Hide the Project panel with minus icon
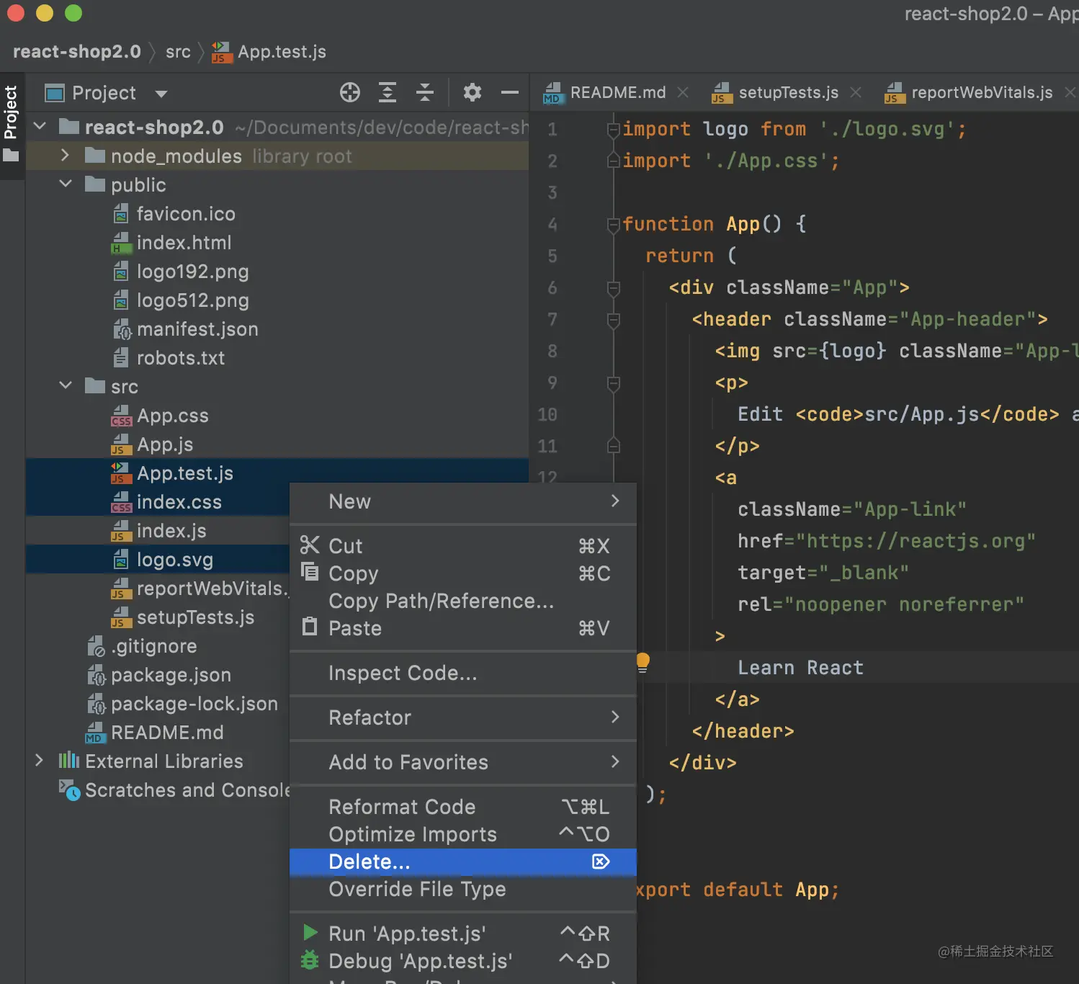 510,92
